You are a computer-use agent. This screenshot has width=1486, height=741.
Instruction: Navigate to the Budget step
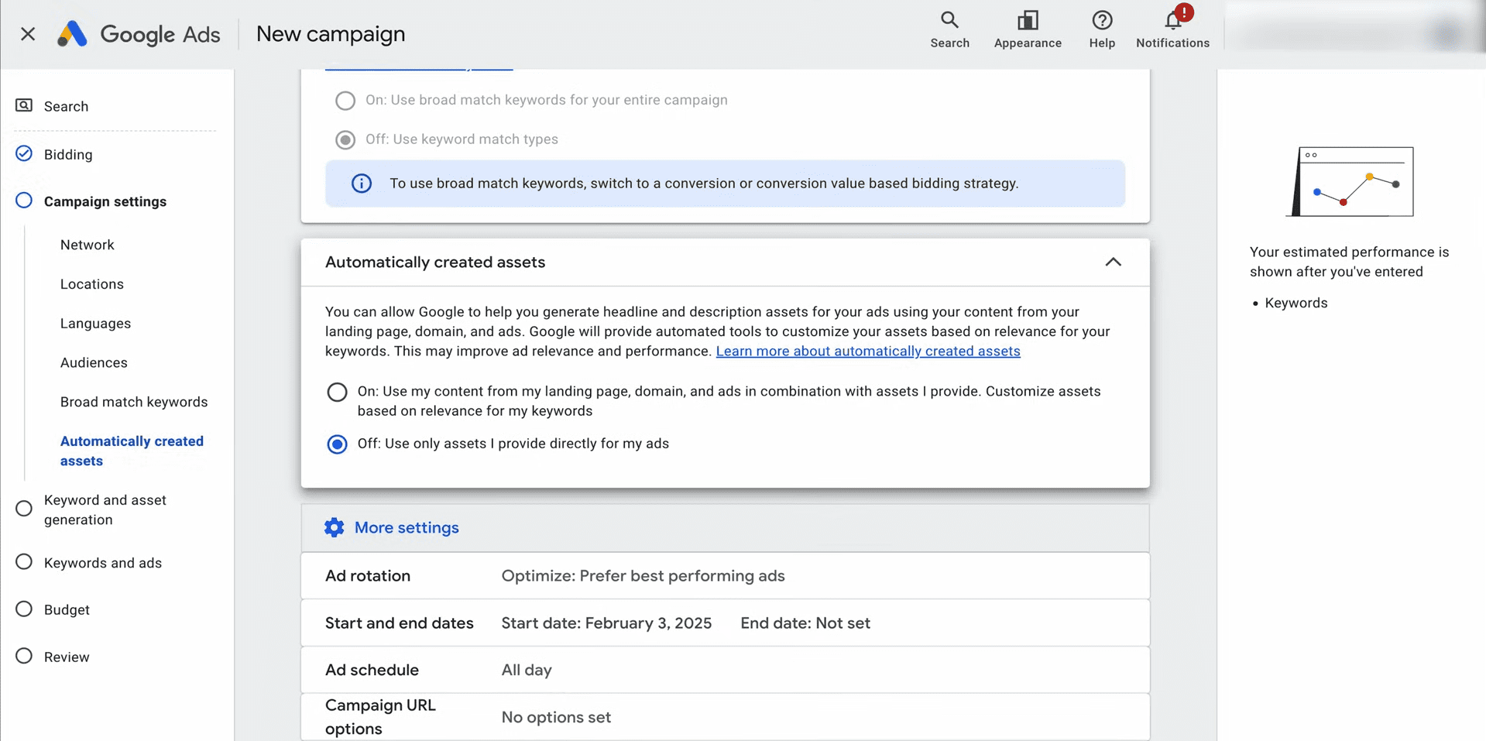pos(67,609)
